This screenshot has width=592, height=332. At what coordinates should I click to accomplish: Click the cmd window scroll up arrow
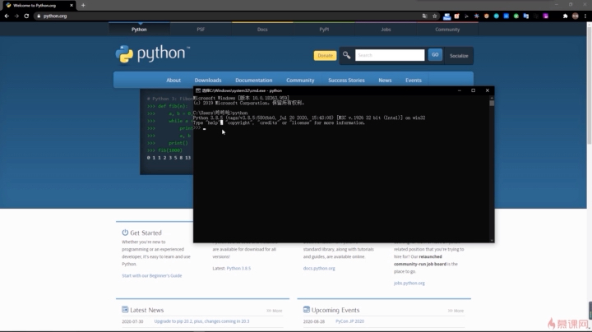492,97
